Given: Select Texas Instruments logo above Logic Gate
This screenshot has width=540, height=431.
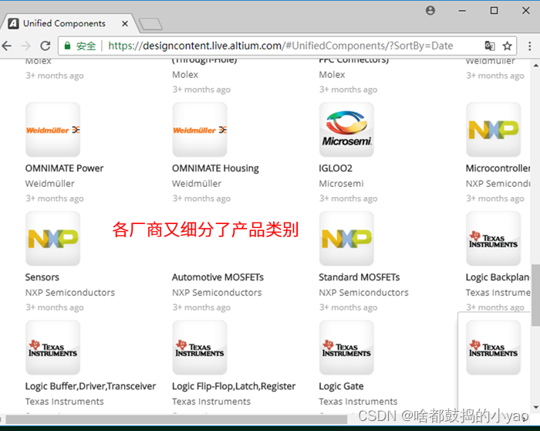Looking at the screenshot, I should [x=346, y=348].
